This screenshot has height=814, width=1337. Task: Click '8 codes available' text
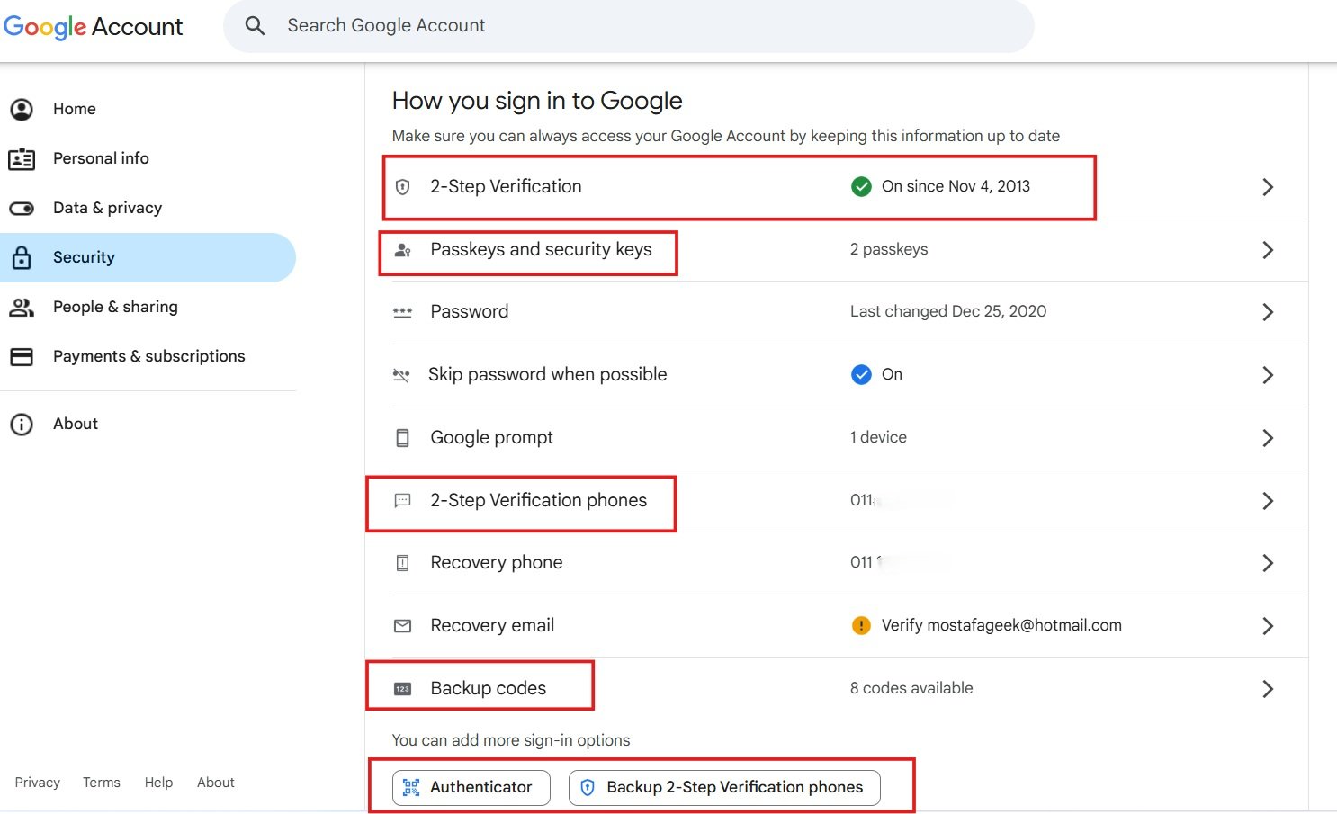(x=911, y=688)
